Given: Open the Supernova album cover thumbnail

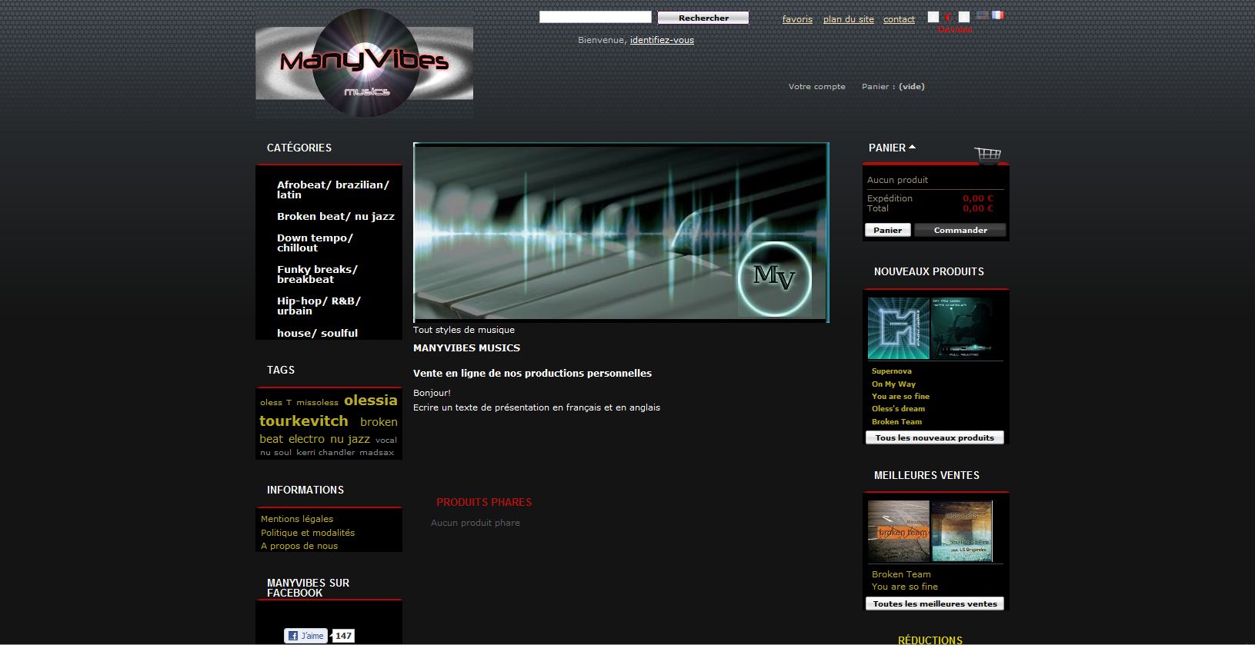Looking at the screenshot, I should click(x=898, y=328).
